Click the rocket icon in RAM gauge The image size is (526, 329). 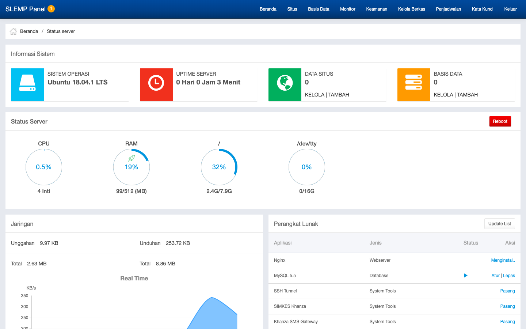tap(131, 158)
